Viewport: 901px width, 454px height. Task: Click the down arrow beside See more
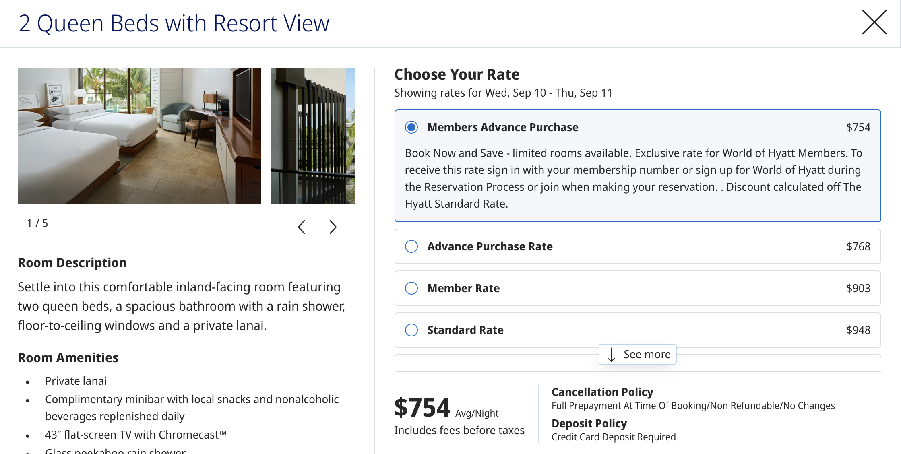tap(611, 355)
